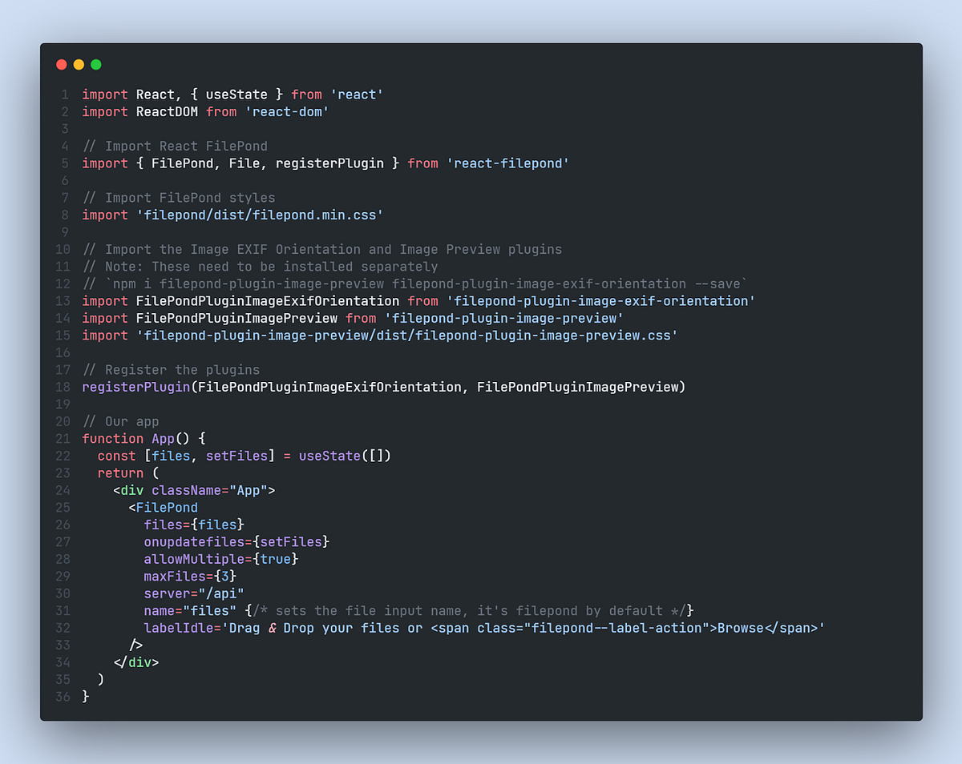Image resolution: width=962 pixels, height=764 pixels.
Task: Click the red traffic light button
Action: (61, 64)
